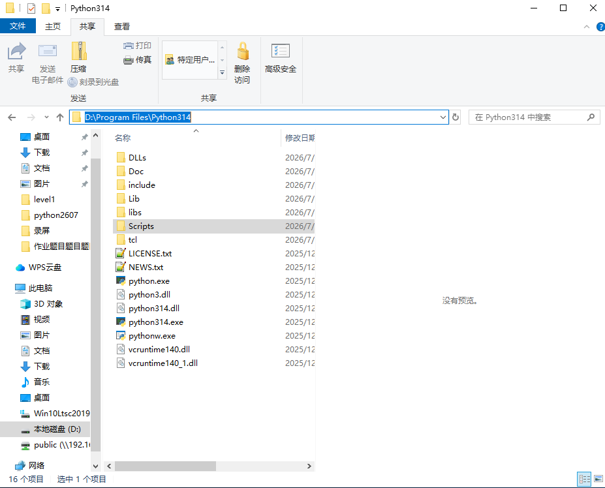Click the Burn to disc option

point(93,82)
